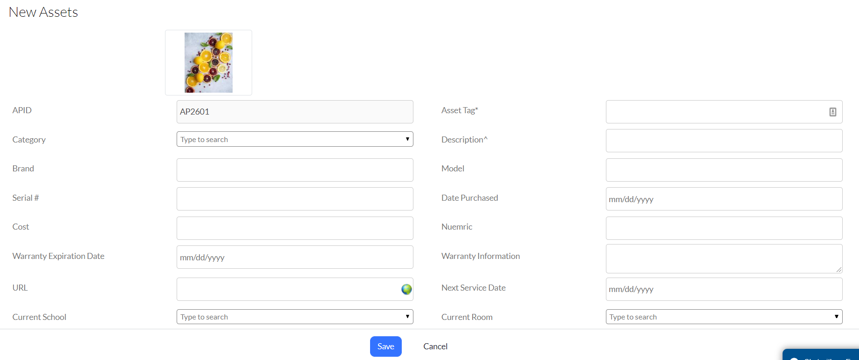Screen dimensions: 859x360
Task: Click the Category label
Action: (x=29, y=140)
